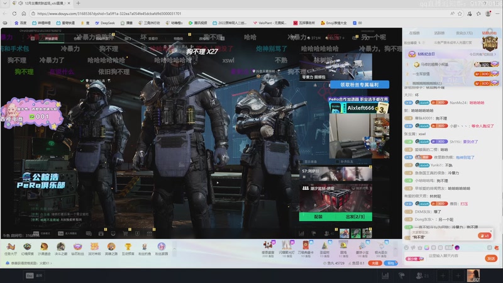
Task: Click the Esc 返回 back button
Action: pyautogui.click(x=34, y=275)
